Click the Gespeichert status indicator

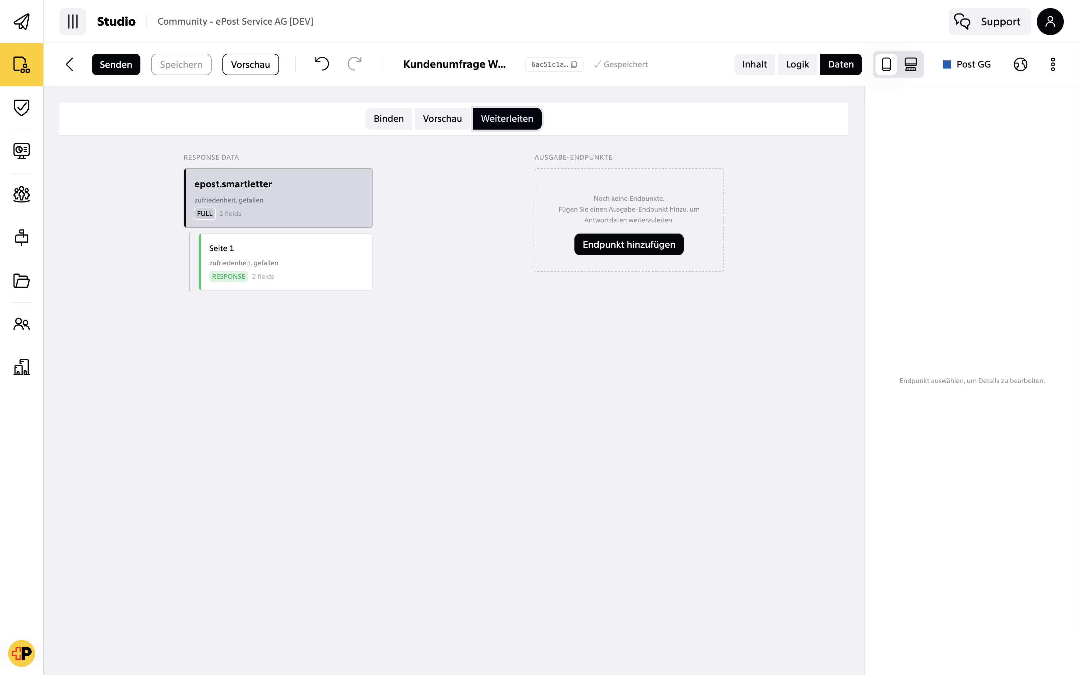(620, 64)
